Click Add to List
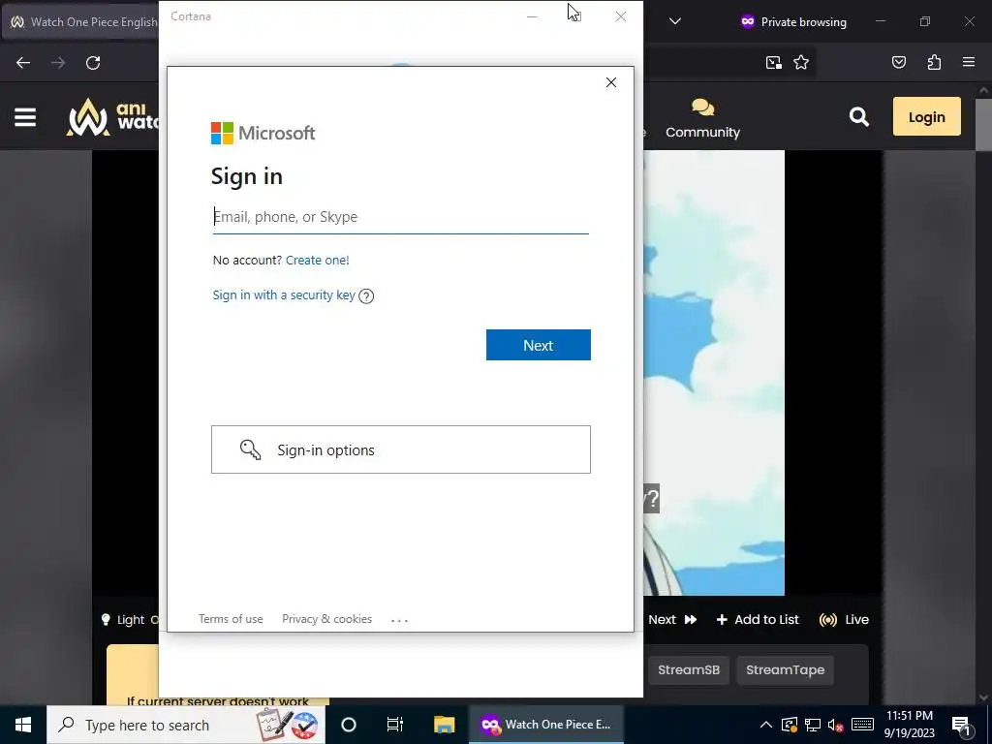The width and height of the screenshot is (992, 744). point(758,619)
